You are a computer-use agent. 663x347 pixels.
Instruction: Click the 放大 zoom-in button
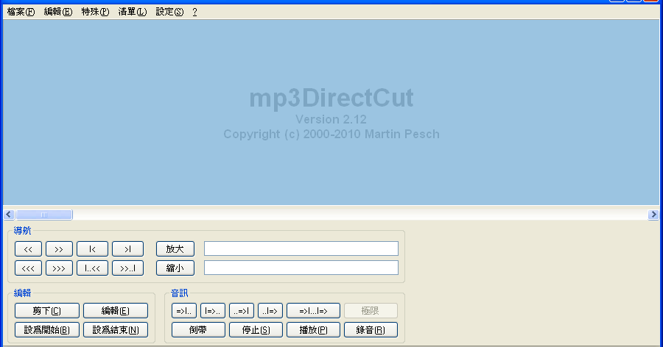pyautogui.click(x=175, y=249)
